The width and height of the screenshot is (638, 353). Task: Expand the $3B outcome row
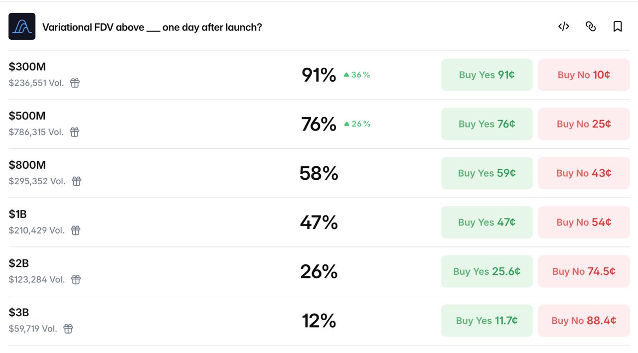click(319, 321)
